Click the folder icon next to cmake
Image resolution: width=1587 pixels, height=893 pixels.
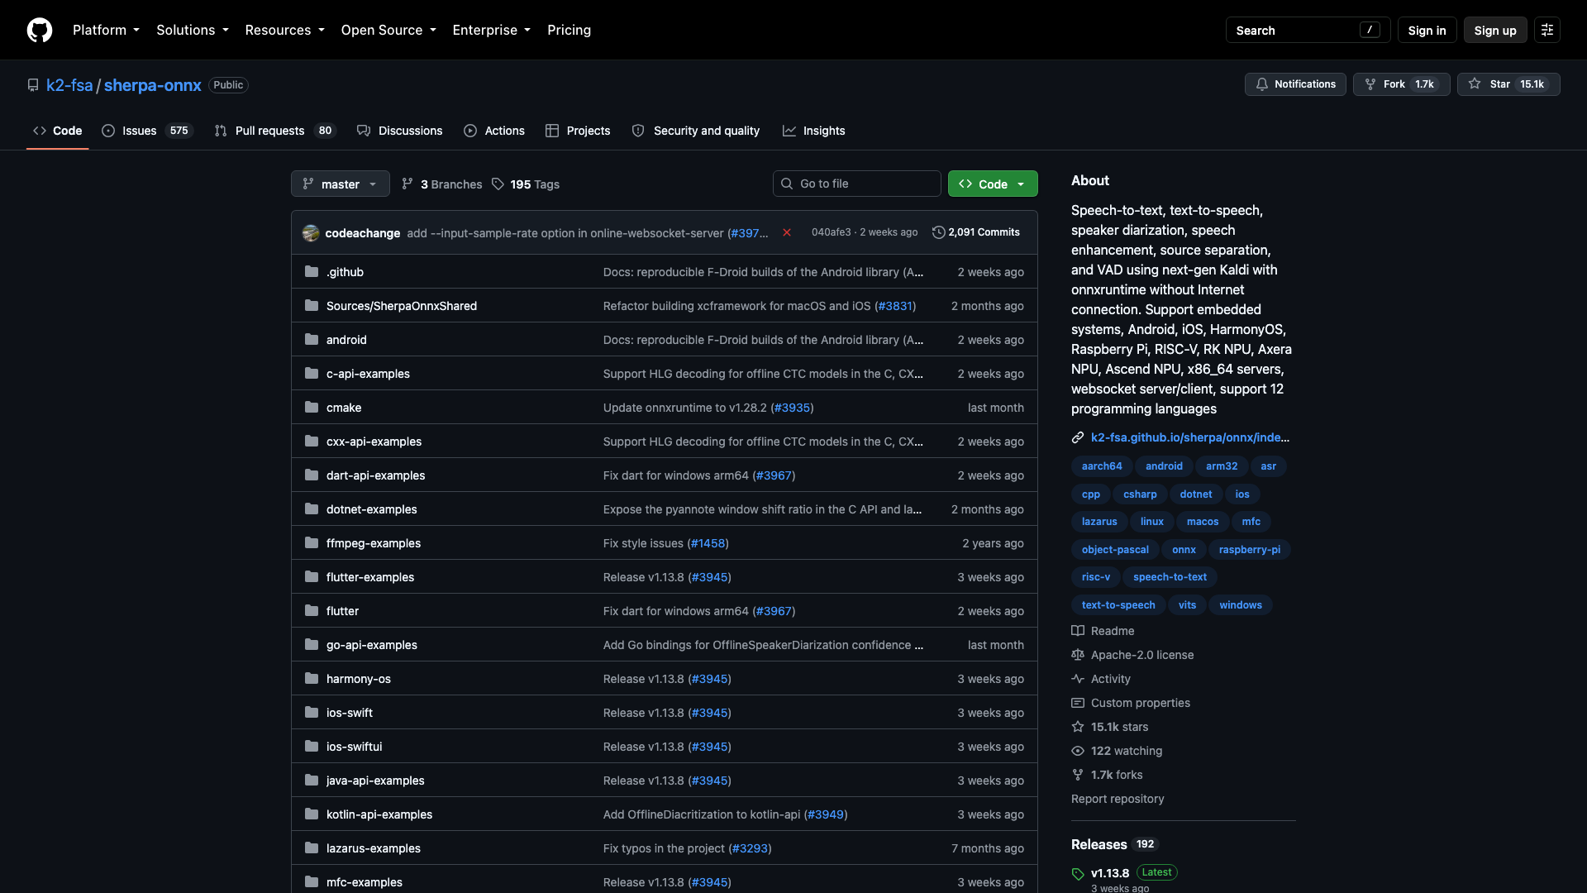tap(312, 407)
